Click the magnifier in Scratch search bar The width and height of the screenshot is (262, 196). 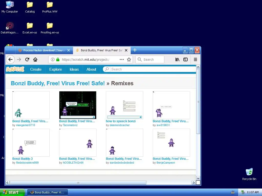pyautogui.click(x=107, y=69)
